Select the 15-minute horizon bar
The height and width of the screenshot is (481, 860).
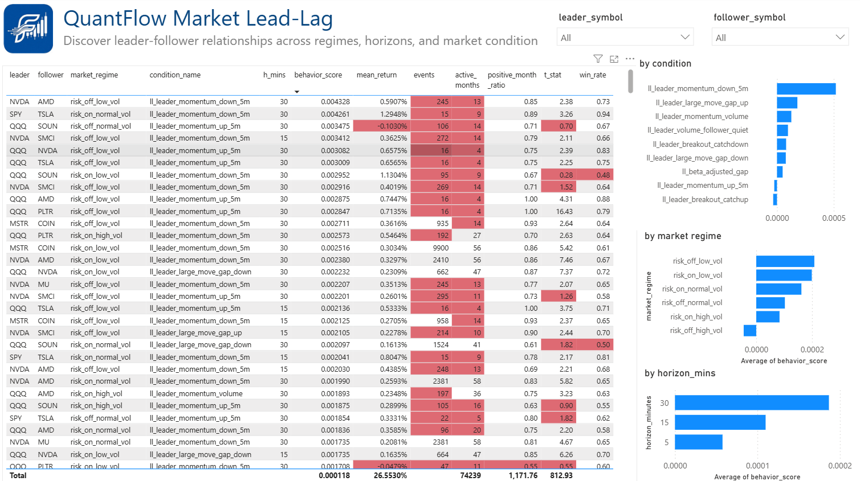(x=720, y=422)
